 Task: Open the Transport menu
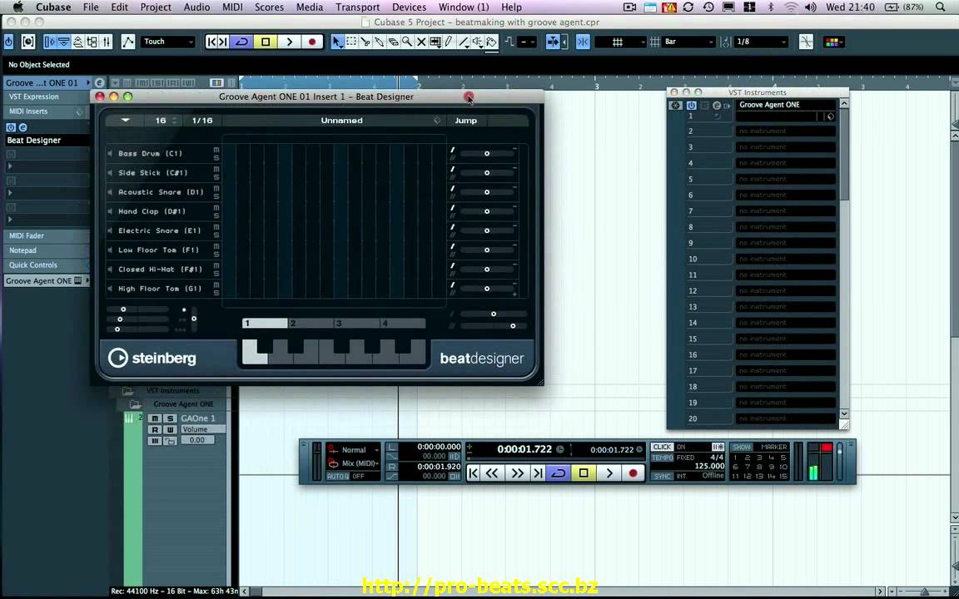(357, 7)
